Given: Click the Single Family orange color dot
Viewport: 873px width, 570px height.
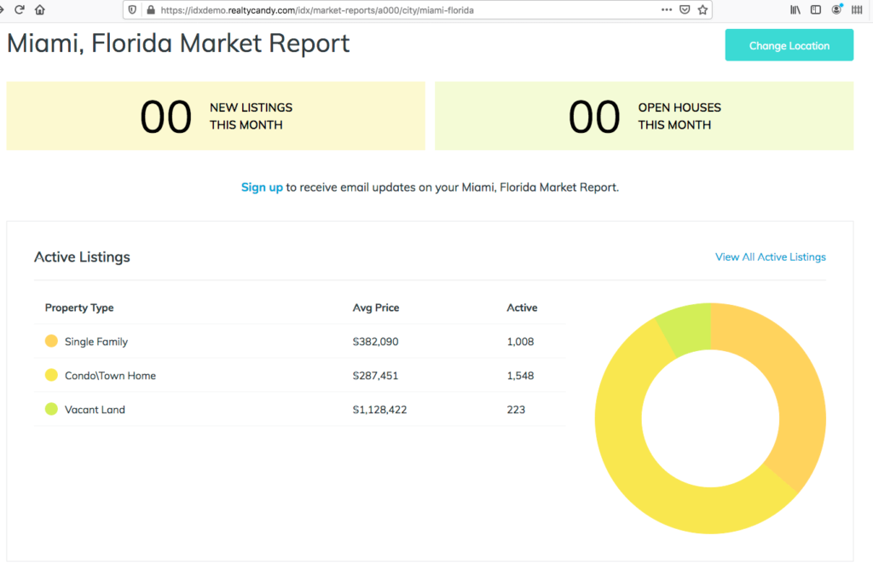Looking at the screenshot, I should [51, 341].
